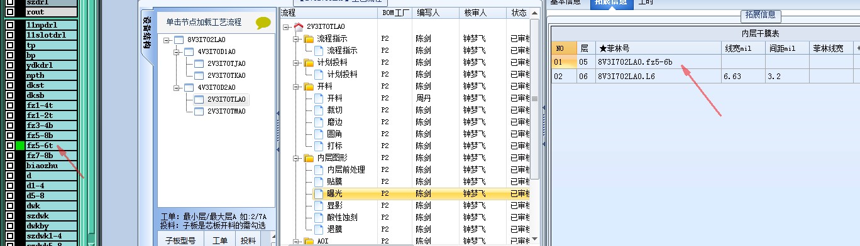Open the 设备结构 vertical side tab
This screenshot has width=860, height=246.
point(146,33)
